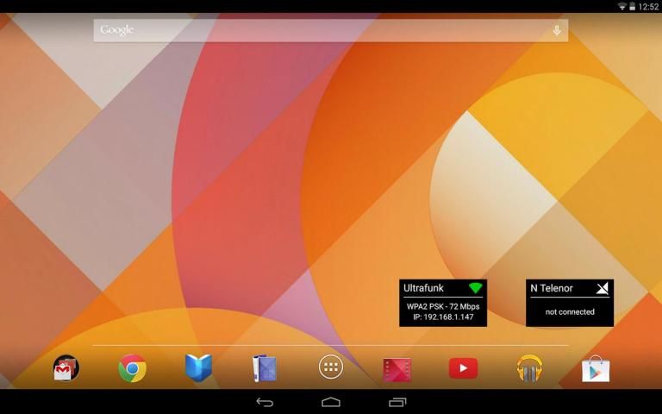
Task: Open Google Play Books
Action: click(x=198, y=368)
